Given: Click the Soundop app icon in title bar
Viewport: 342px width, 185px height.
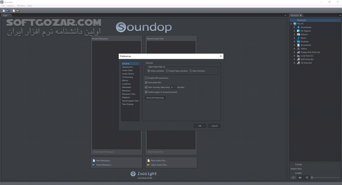Looking at the screenshot, I should tap(2, 2).
